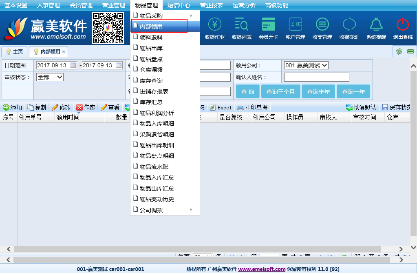Open the 收银作业 cashier icon
The height and width of the screenshot is (273, 417).
pyautogui.click(x=214, y=25)
